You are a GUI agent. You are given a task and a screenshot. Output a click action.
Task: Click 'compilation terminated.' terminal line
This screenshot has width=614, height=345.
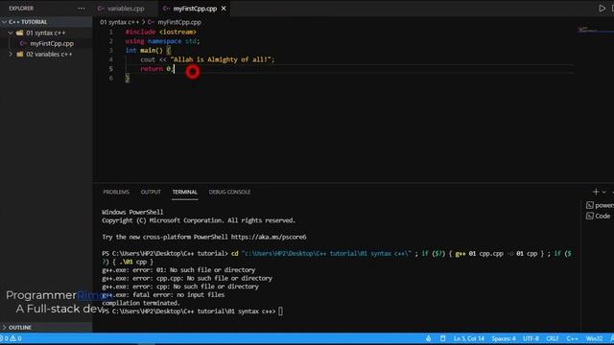click(141, 303)
